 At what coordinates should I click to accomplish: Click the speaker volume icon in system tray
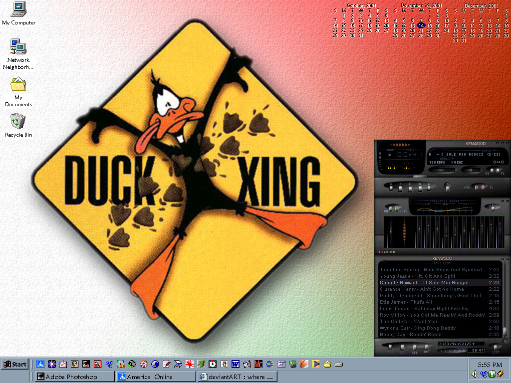click(474, 374)
